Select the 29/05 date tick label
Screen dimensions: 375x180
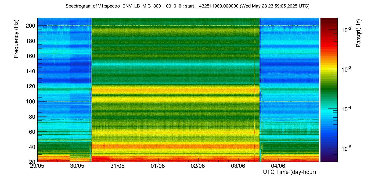[37, 166]
